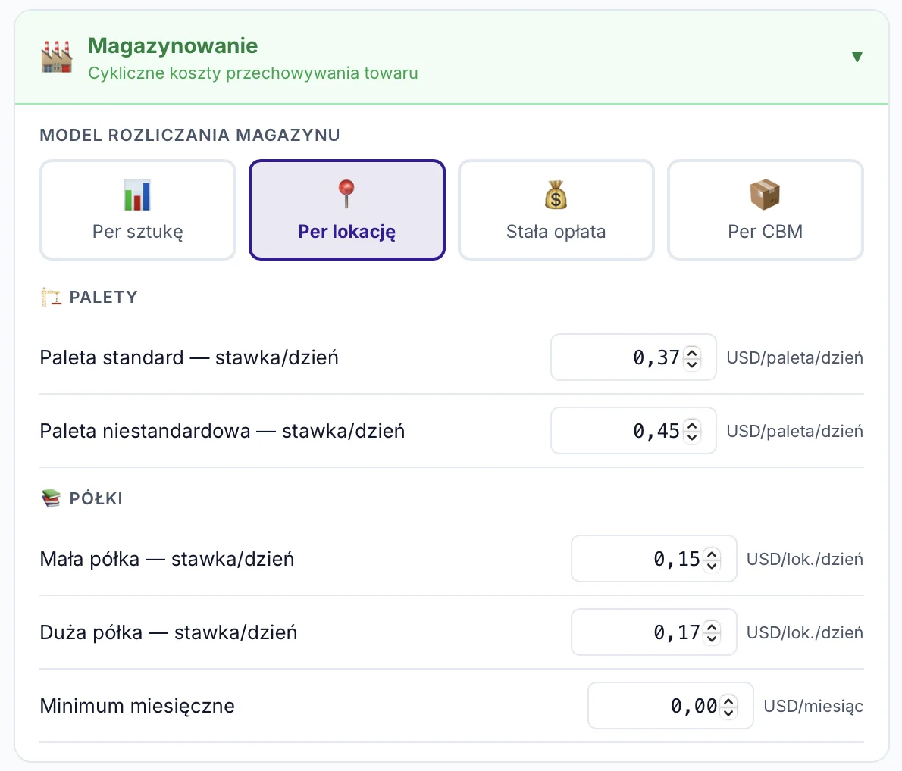Increase Paleta niestandardowa rate with up arrow
Image resolution: width=902 pixels, height=771 pixels.
click(693, 426)
